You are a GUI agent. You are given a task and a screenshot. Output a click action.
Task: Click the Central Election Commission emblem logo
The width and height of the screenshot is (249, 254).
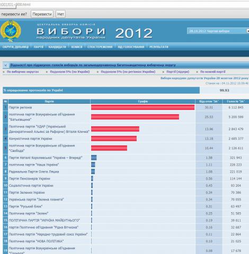[x=11, y=31]
